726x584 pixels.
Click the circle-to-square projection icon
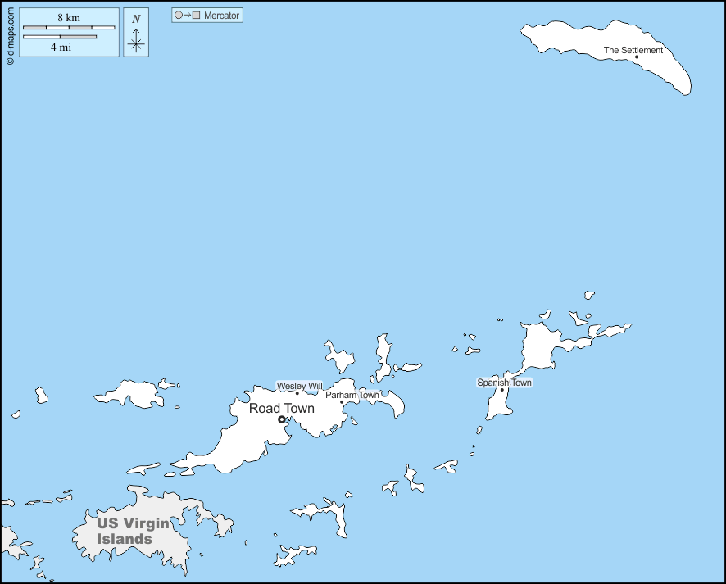187,16
